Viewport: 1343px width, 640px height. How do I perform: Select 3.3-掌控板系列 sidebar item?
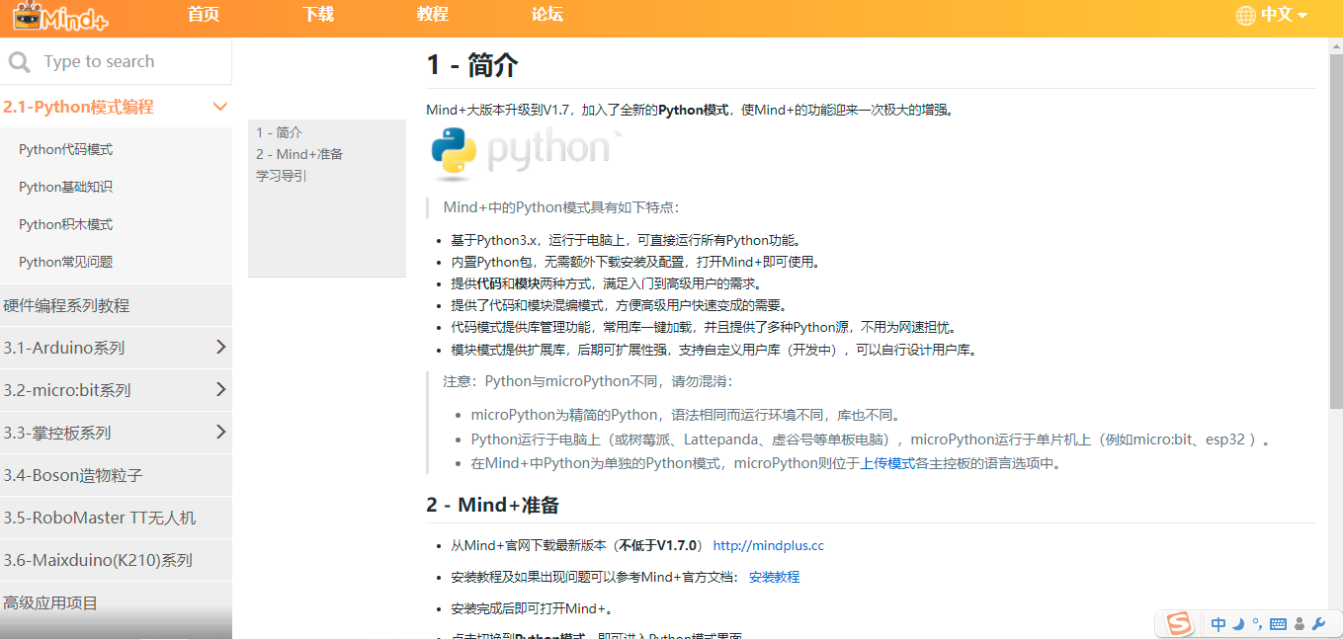[x=116, y=433]
